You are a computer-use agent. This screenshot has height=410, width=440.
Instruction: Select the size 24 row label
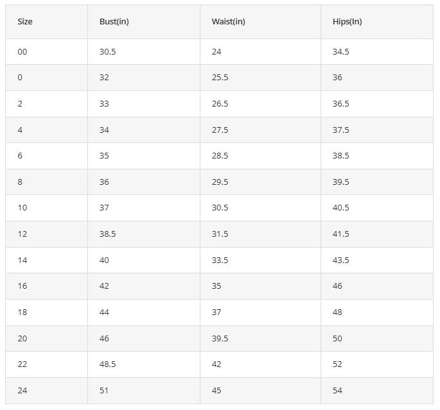tap(22, 390)
